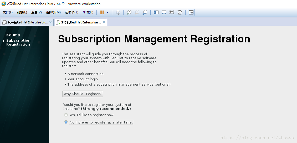Image resolution: width=297 pixels, height=143 pixels.
Task: Toggle the library sidebar view icon
Action: [156, 12]
